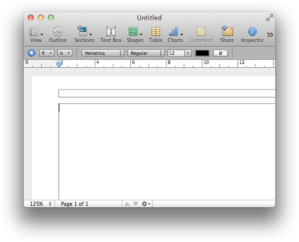Insert a Text Box
The image size is (299, 242).
pyautogui.click(x=111, y=35)
